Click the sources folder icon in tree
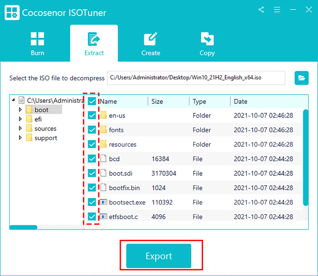318x276 pixels. tap(29, 128)
